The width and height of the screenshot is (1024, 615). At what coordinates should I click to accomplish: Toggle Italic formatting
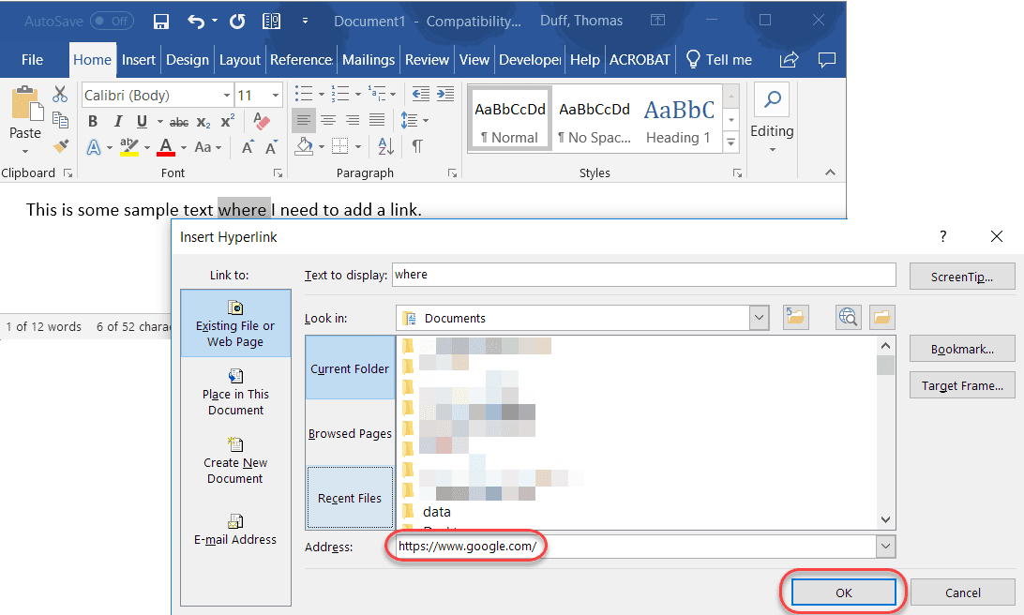click(x=117, y=122)
